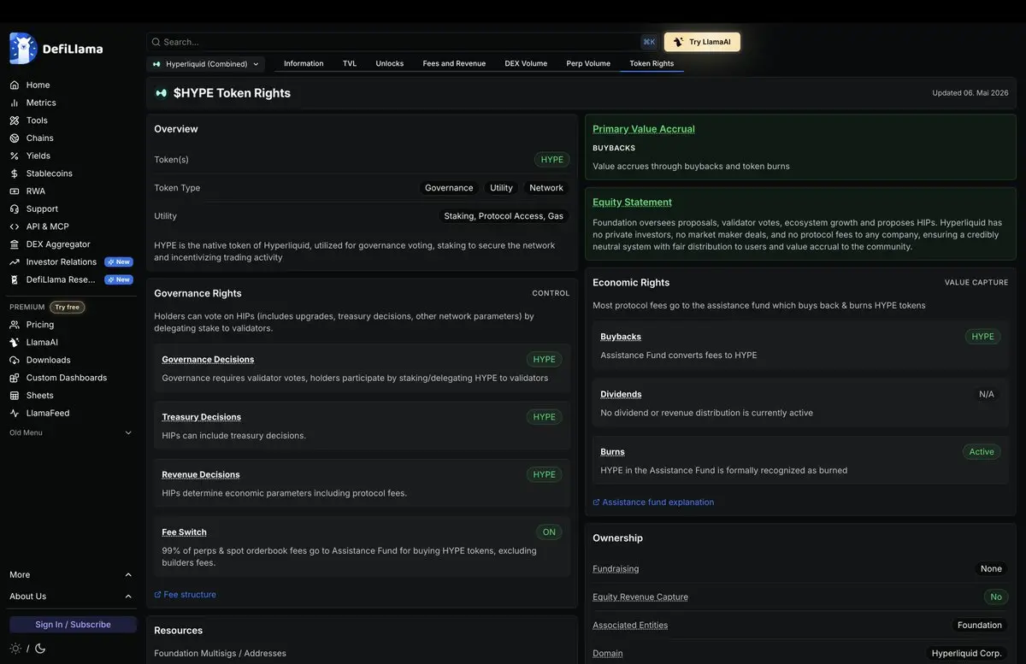The image size is (1026, 664).
Task: Click the DefiLlama logo
Action: coord(56,49)
